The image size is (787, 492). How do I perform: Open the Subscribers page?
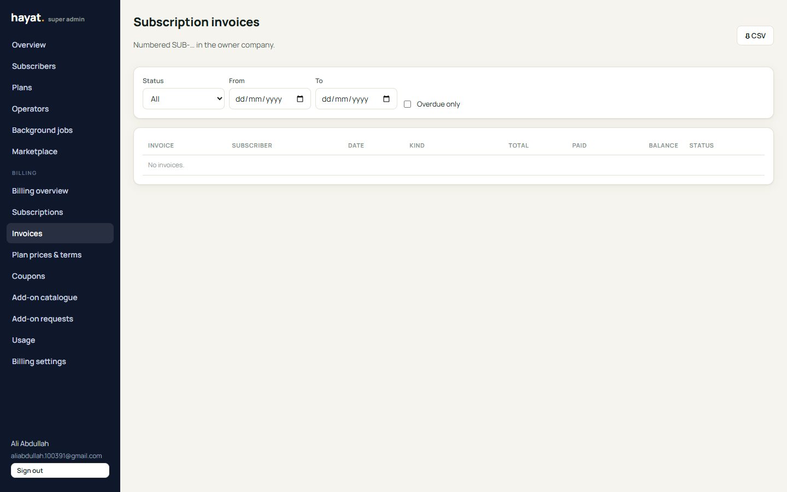[x=60, y=66]
